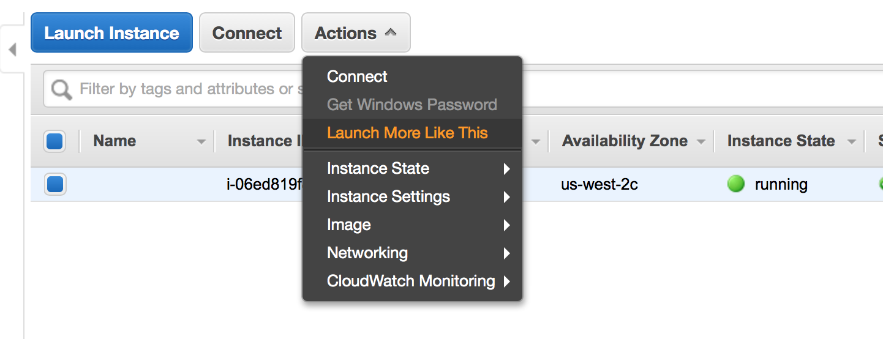
Task: Click the Connect toolbar button
Action: pos(247,33)
